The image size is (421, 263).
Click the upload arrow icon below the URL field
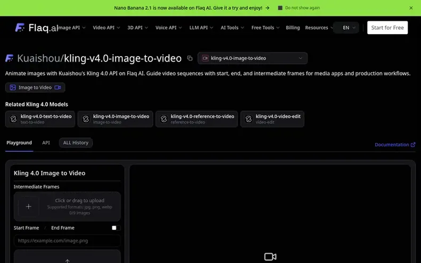click(x=68, y=260)
